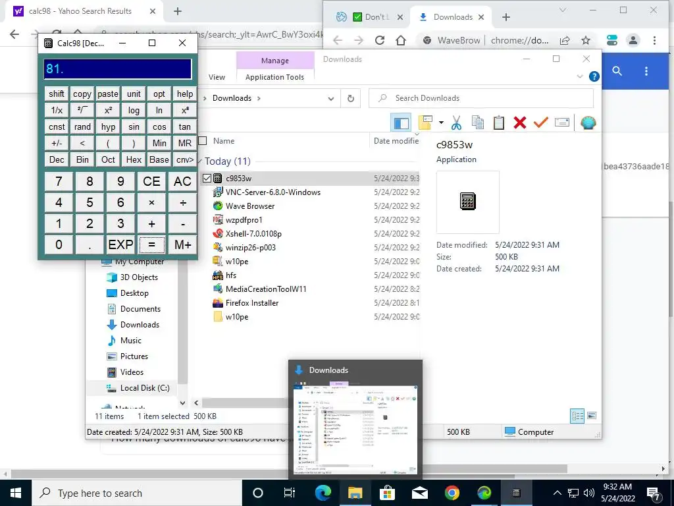
Task: Open the Application Tools tab
Action: 274,77
